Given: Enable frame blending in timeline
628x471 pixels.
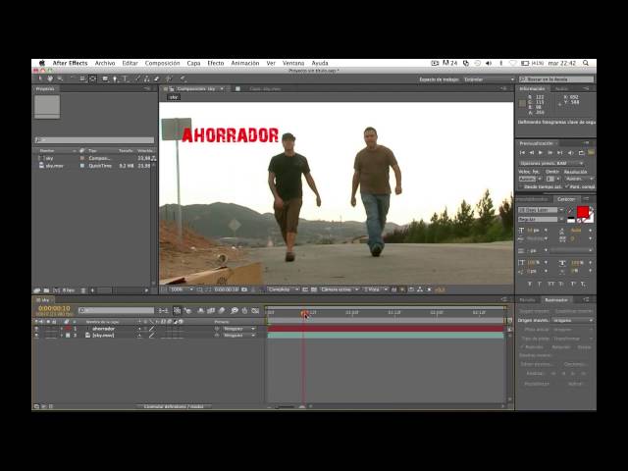Looking at the screenshot, I should 211,310.
